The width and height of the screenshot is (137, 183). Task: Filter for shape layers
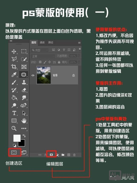pyautogui.click(x=69, y=50)
